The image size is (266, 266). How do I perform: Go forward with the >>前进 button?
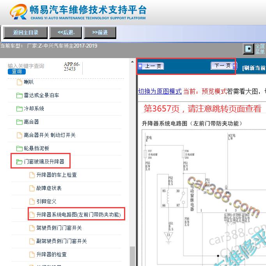(100, 33)
